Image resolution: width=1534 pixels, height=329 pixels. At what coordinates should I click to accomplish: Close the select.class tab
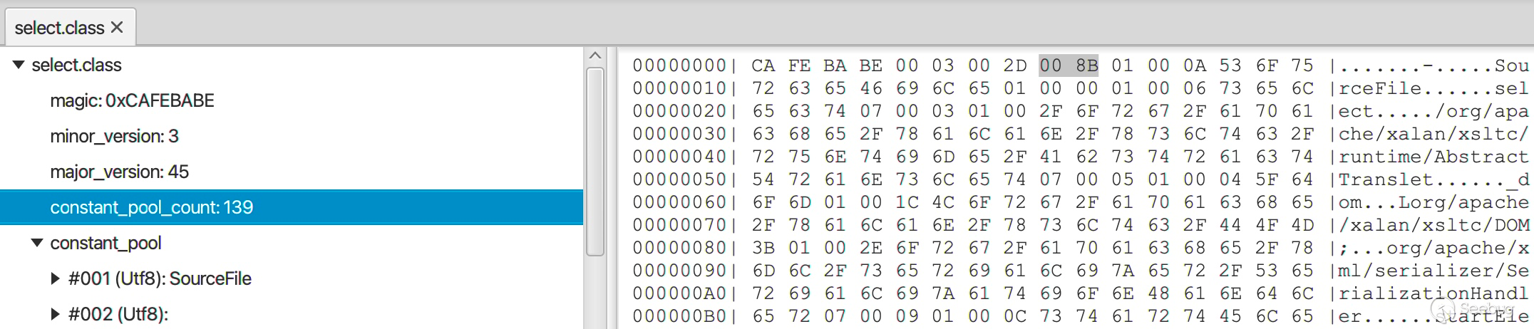118,28
